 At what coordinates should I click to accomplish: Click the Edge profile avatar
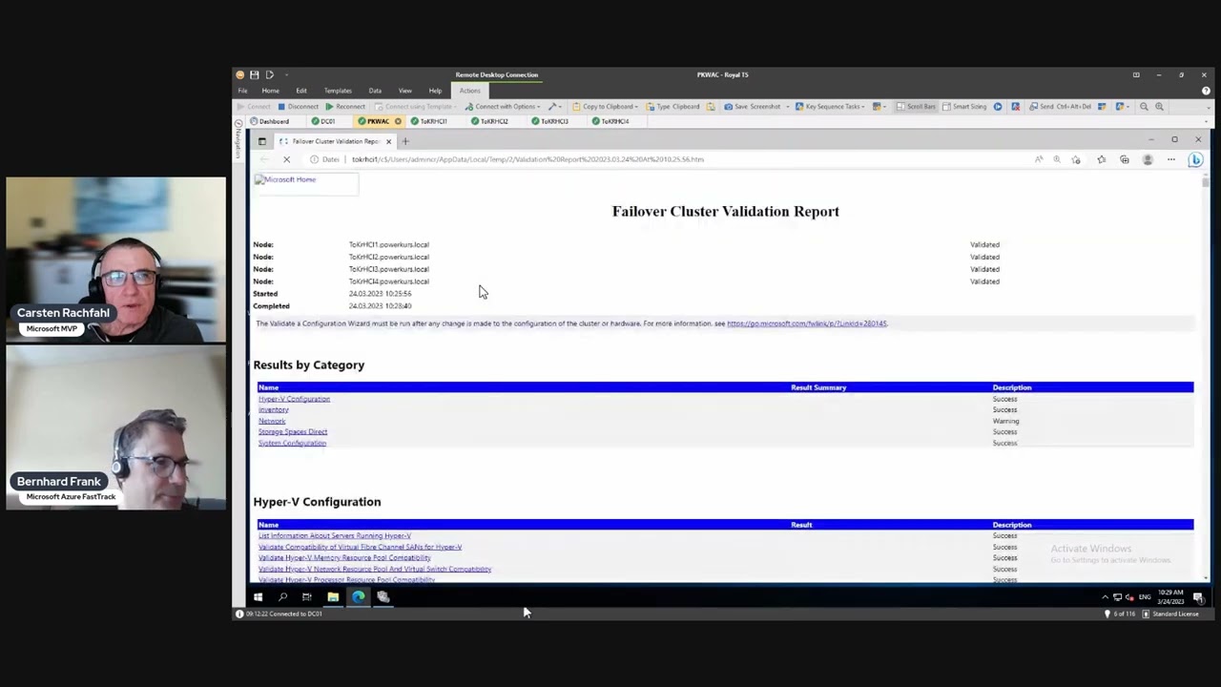[1148, 159]
